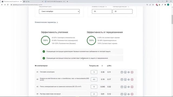This screenshot has height=97, width=173.
Task: Close the third browser tab
Action: click(64, 2)
